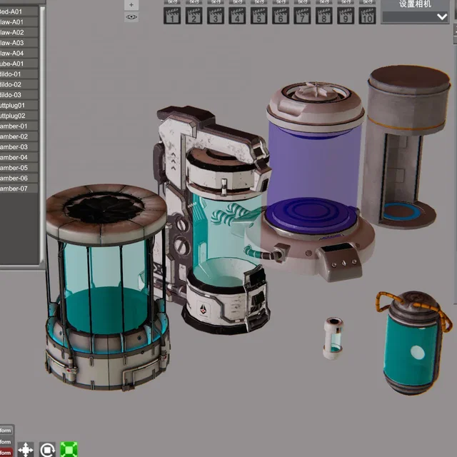The height and width of the screenshot is (457, 457).
Task: Load camera slot 10 clapperboard
Action: (x=367, y=16)
